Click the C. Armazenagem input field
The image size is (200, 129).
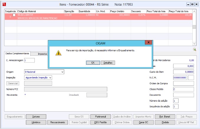click(29, 60)
